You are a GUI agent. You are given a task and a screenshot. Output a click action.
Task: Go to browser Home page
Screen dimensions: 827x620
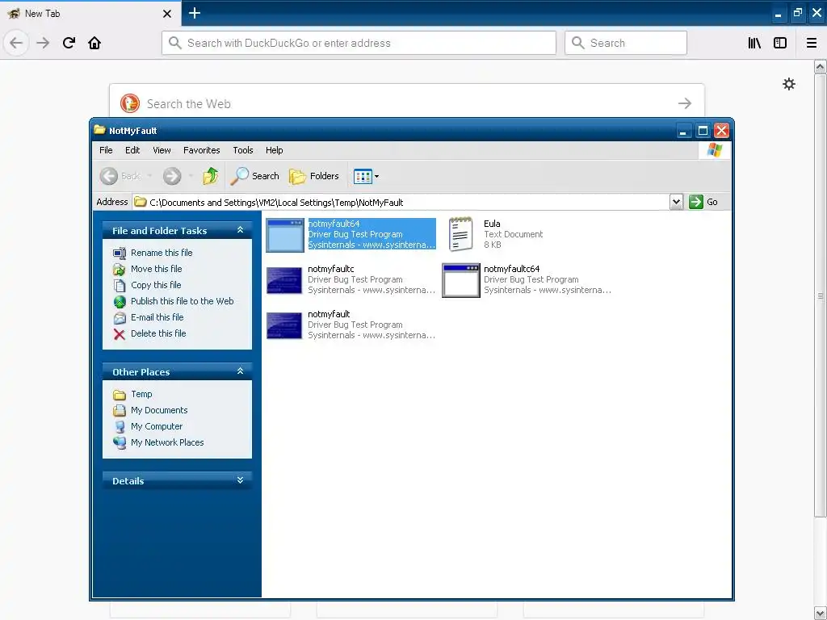(x=94, y=43)
